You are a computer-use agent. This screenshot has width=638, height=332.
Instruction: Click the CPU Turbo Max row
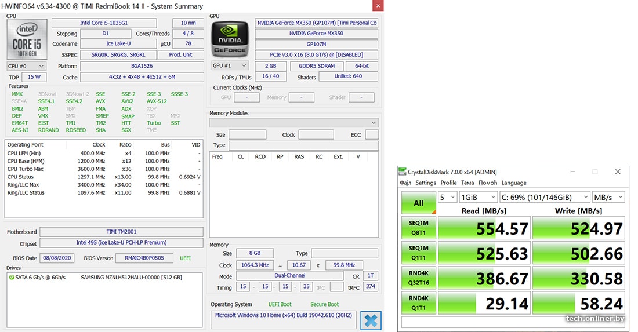104,169
